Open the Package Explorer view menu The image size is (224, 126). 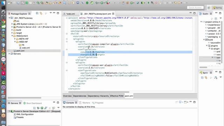pos(50,13)
